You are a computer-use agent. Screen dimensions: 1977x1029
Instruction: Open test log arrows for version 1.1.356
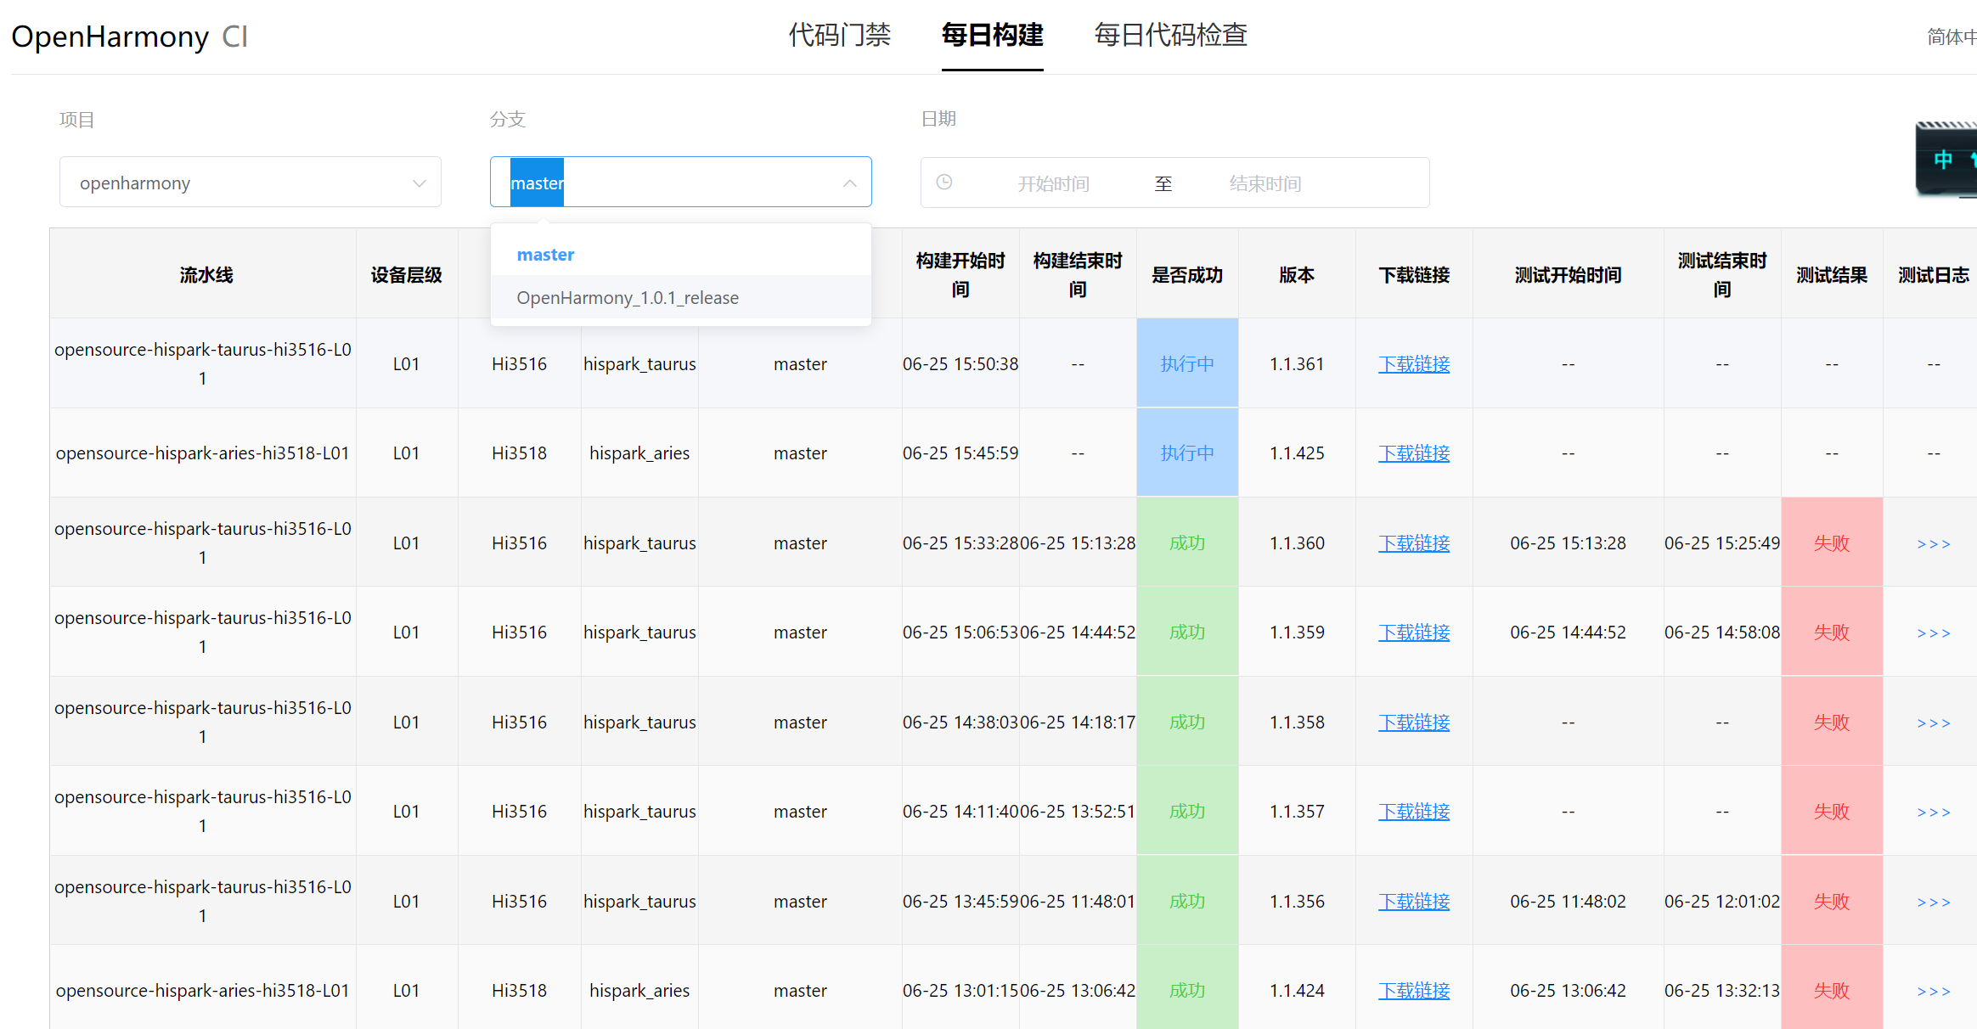[1933, 902]
